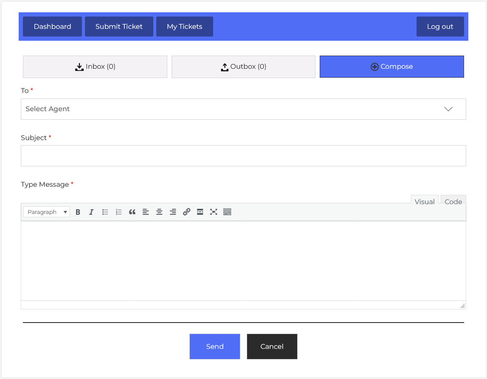Open the Inbox (0) folder
The height and width of the screenshot is (379, 487).
click(x=95, y=67)
